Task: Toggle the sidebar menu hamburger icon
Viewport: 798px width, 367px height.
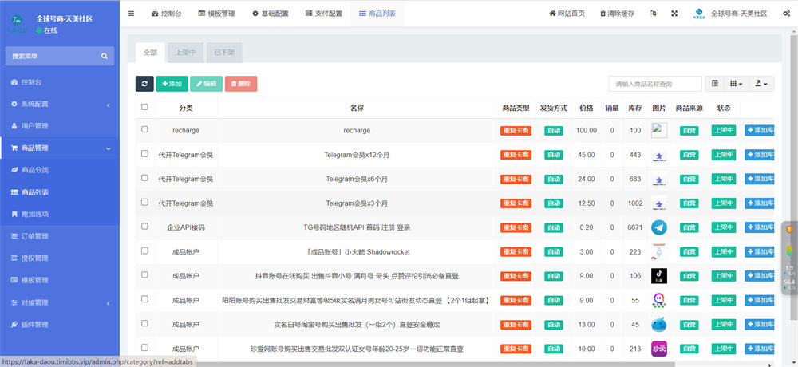Action: pos(132,14)
